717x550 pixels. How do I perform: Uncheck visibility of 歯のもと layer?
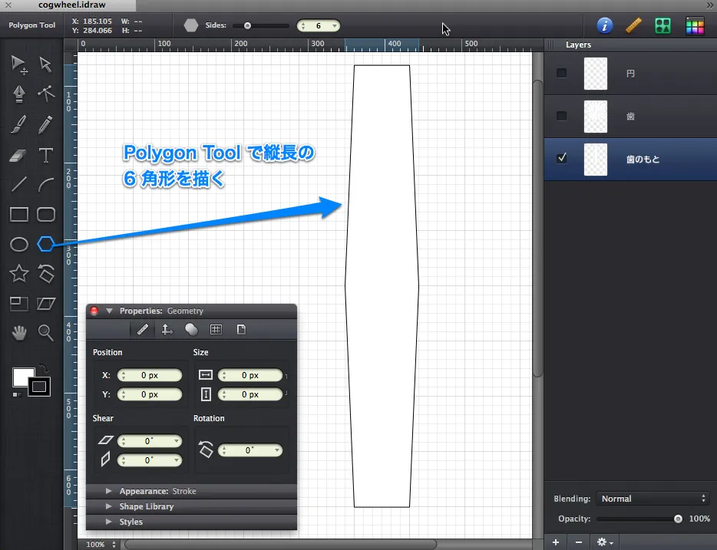[562, 158]
